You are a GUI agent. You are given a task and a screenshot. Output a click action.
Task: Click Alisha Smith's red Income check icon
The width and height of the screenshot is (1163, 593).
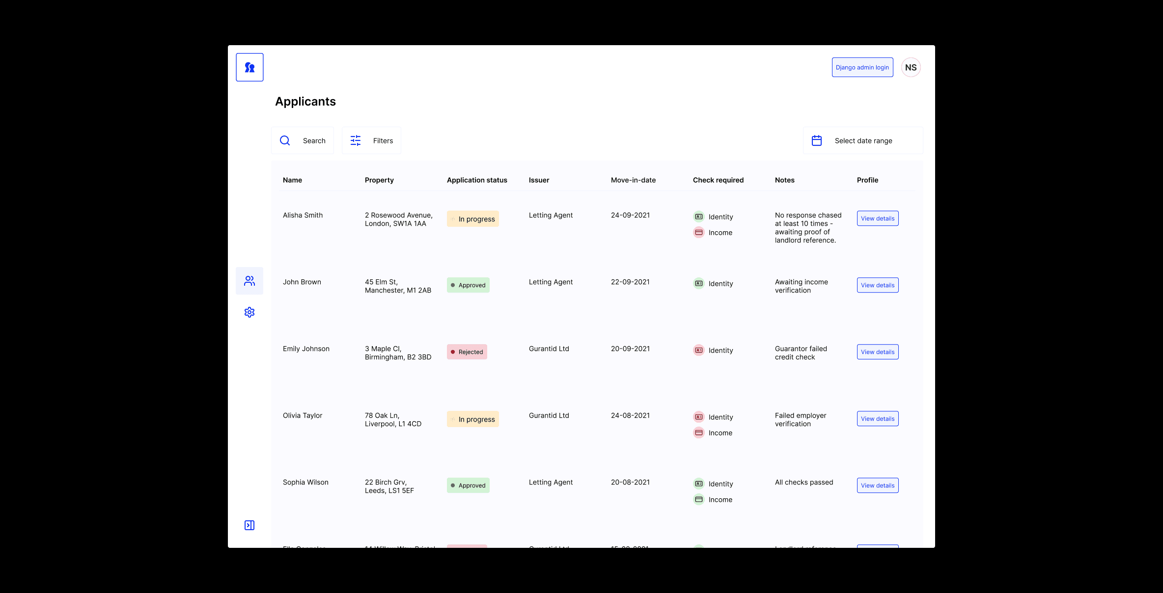click(x=698, y=232)
